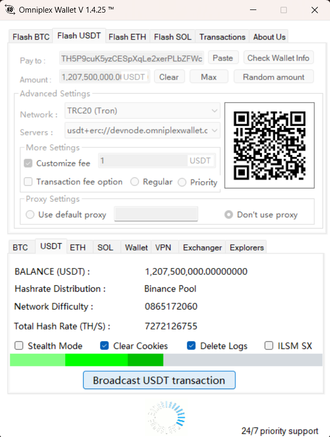The height and width of the screenshot is (437, 330).
Task: Click the green progress bar
Action: pyautogui.click(x=87, y=360)
